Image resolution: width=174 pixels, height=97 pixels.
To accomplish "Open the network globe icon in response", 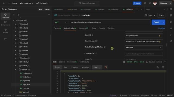I will click(124, 62).
